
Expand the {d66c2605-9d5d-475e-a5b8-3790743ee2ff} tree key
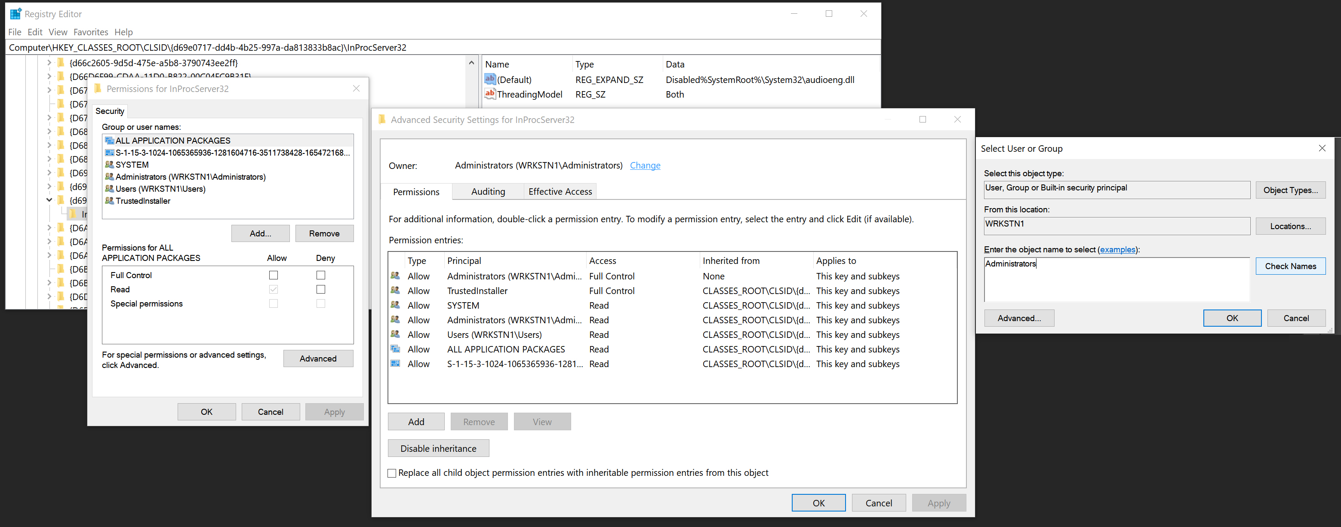click(49, 63)
